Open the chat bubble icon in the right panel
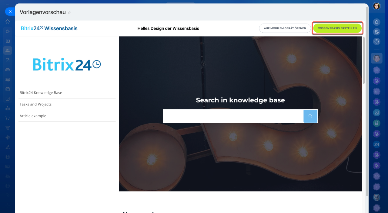 click(x=376, y=42)
